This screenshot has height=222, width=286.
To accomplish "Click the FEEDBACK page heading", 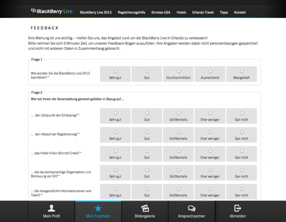I will coord(45,28).
